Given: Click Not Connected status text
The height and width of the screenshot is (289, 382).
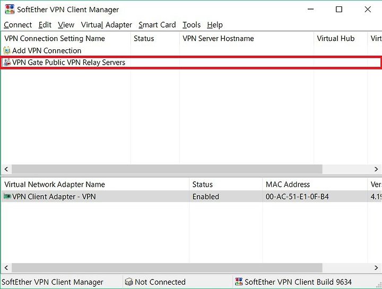Looking at the screenshot, I should point(160,282).
